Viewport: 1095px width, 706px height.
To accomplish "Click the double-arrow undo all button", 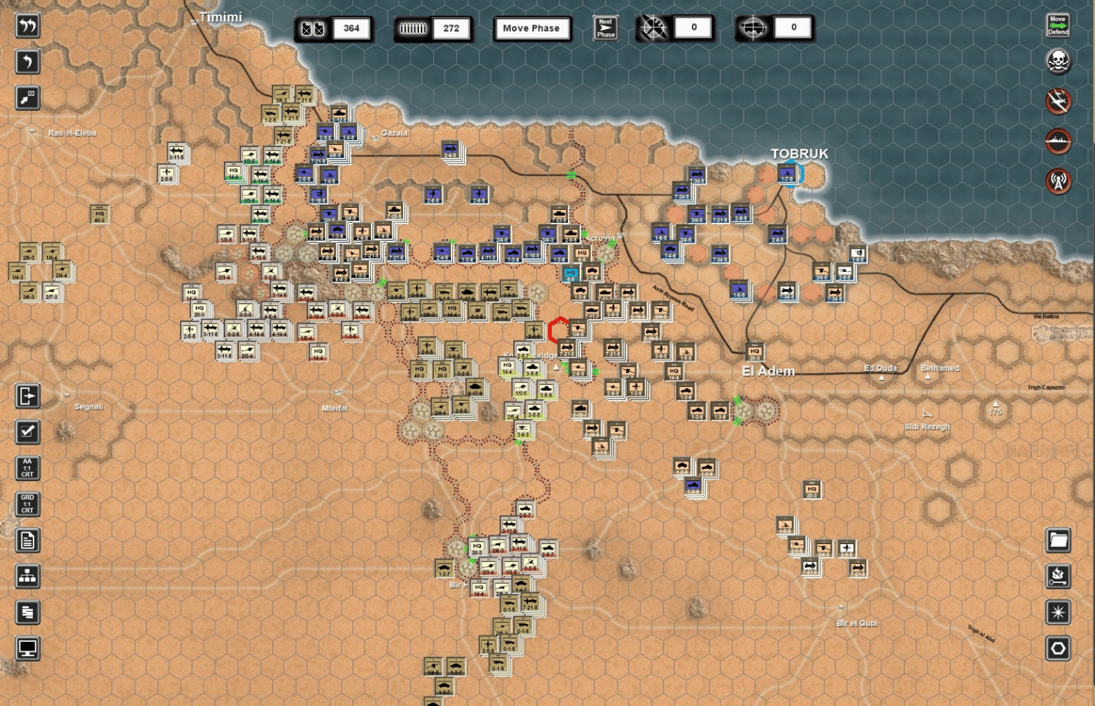I will click(x=27, y=26).
